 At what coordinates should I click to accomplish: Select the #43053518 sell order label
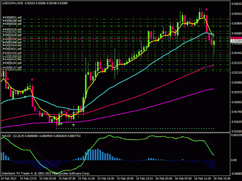point(12,35)
